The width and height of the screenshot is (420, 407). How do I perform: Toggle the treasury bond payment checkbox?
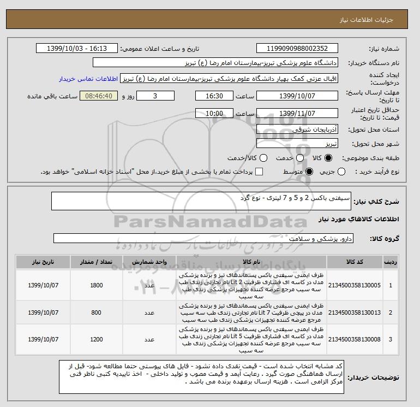(259, 172)
